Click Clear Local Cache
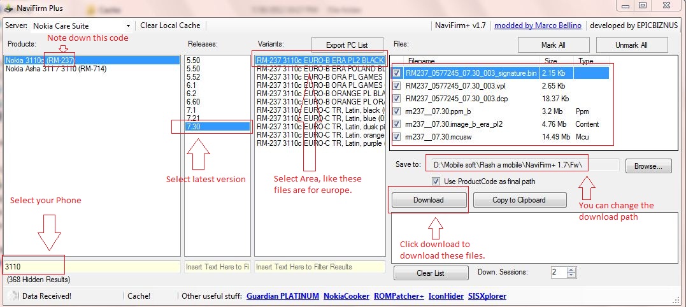 170,25
